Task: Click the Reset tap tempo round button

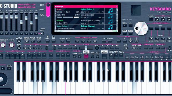Action: pos(92,56)
